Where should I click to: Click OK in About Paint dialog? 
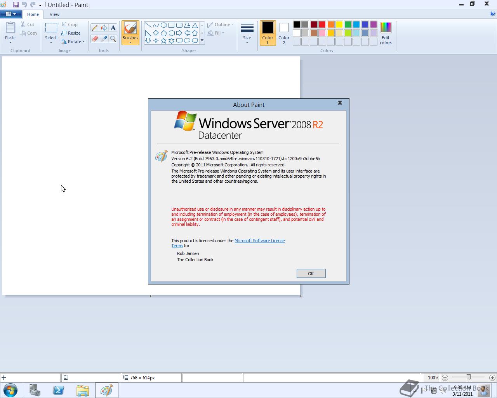point(311,274)
